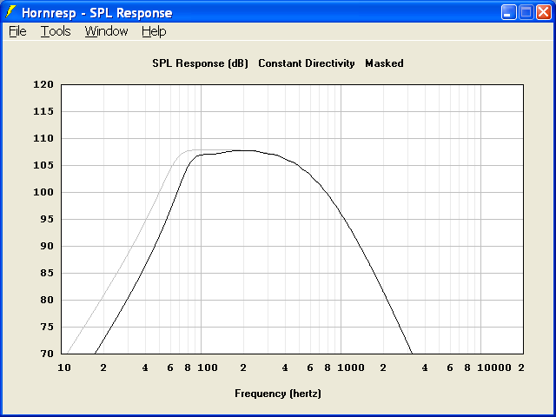Image resolution: width=556 pixels, height=417 pixels.
Task: Click the 75 dB y-axis value
Action: (x=46, y=327)
